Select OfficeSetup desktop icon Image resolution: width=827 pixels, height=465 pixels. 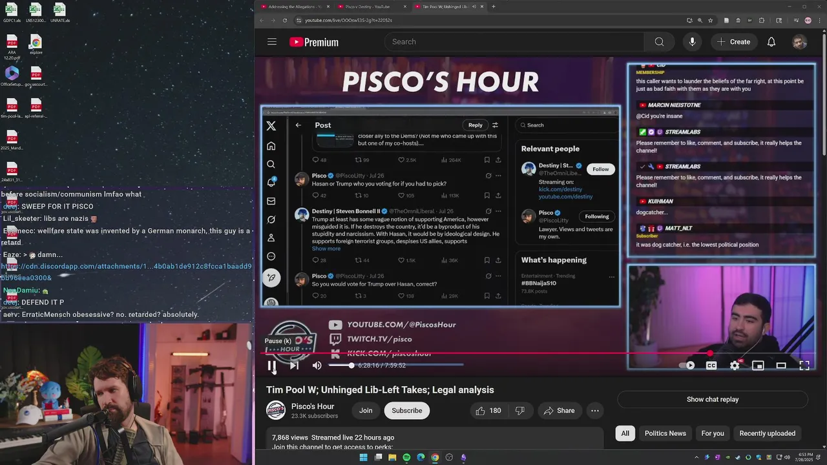[x=12, y=76]
